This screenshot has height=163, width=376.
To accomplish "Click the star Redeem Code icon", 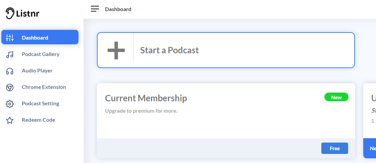I will coord(10,120).
